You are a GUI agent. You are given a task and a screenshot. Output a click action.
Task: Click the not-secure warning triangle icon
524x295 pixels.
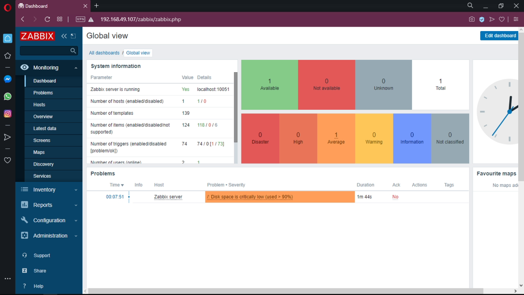click(91, 19)
